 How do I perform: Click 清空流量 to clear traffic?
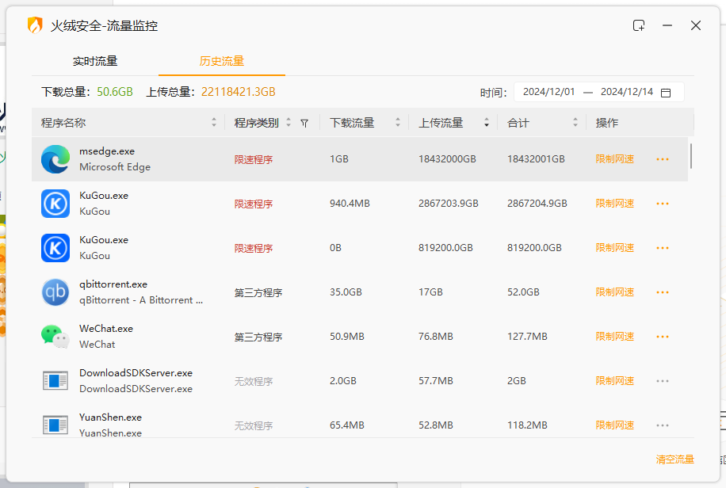(x=674, y=459)
